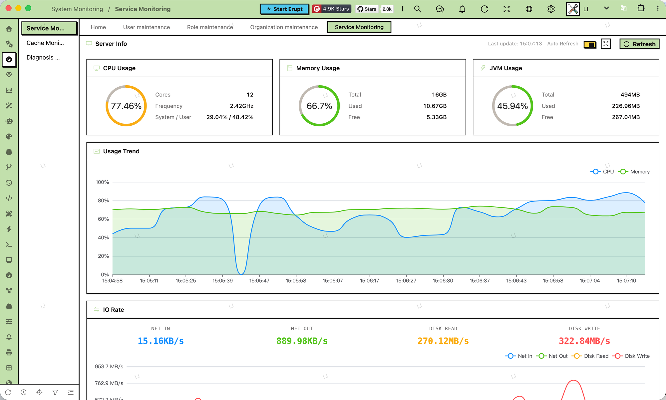Open the history clock sidebar icon

(9, 183)
